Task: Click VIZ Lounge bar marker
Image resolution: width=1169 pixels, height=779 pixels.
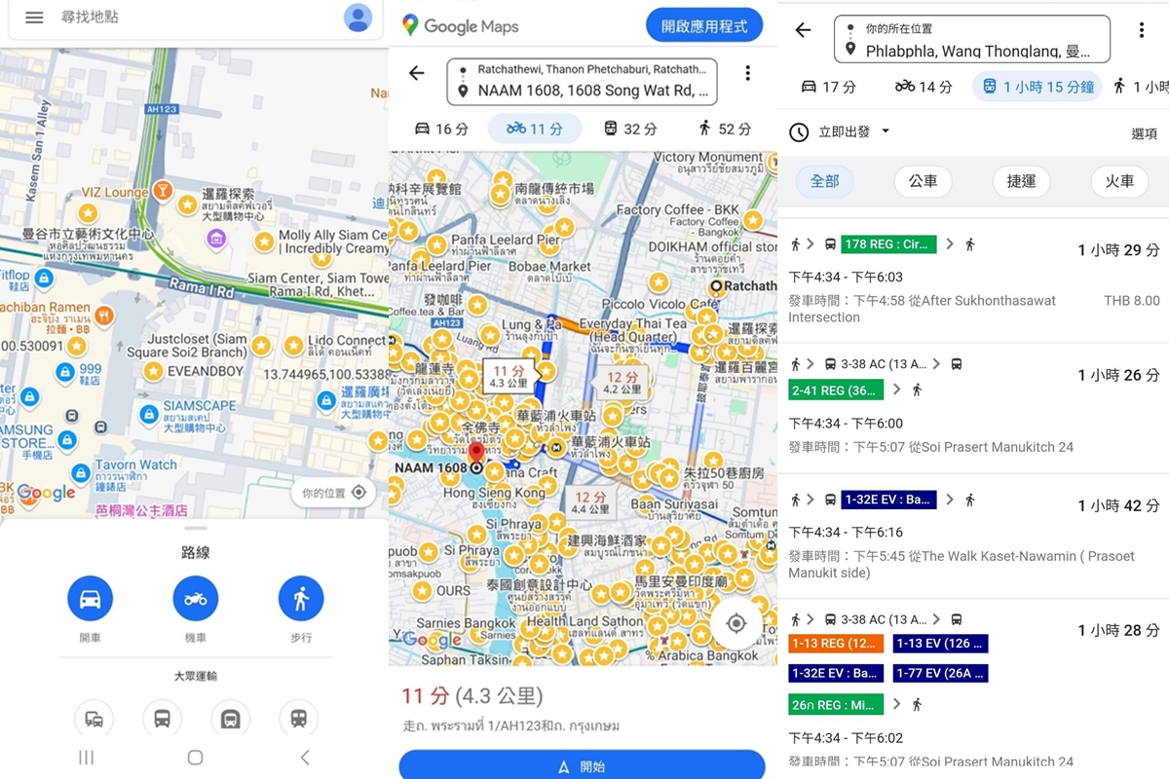Action: 165,191
